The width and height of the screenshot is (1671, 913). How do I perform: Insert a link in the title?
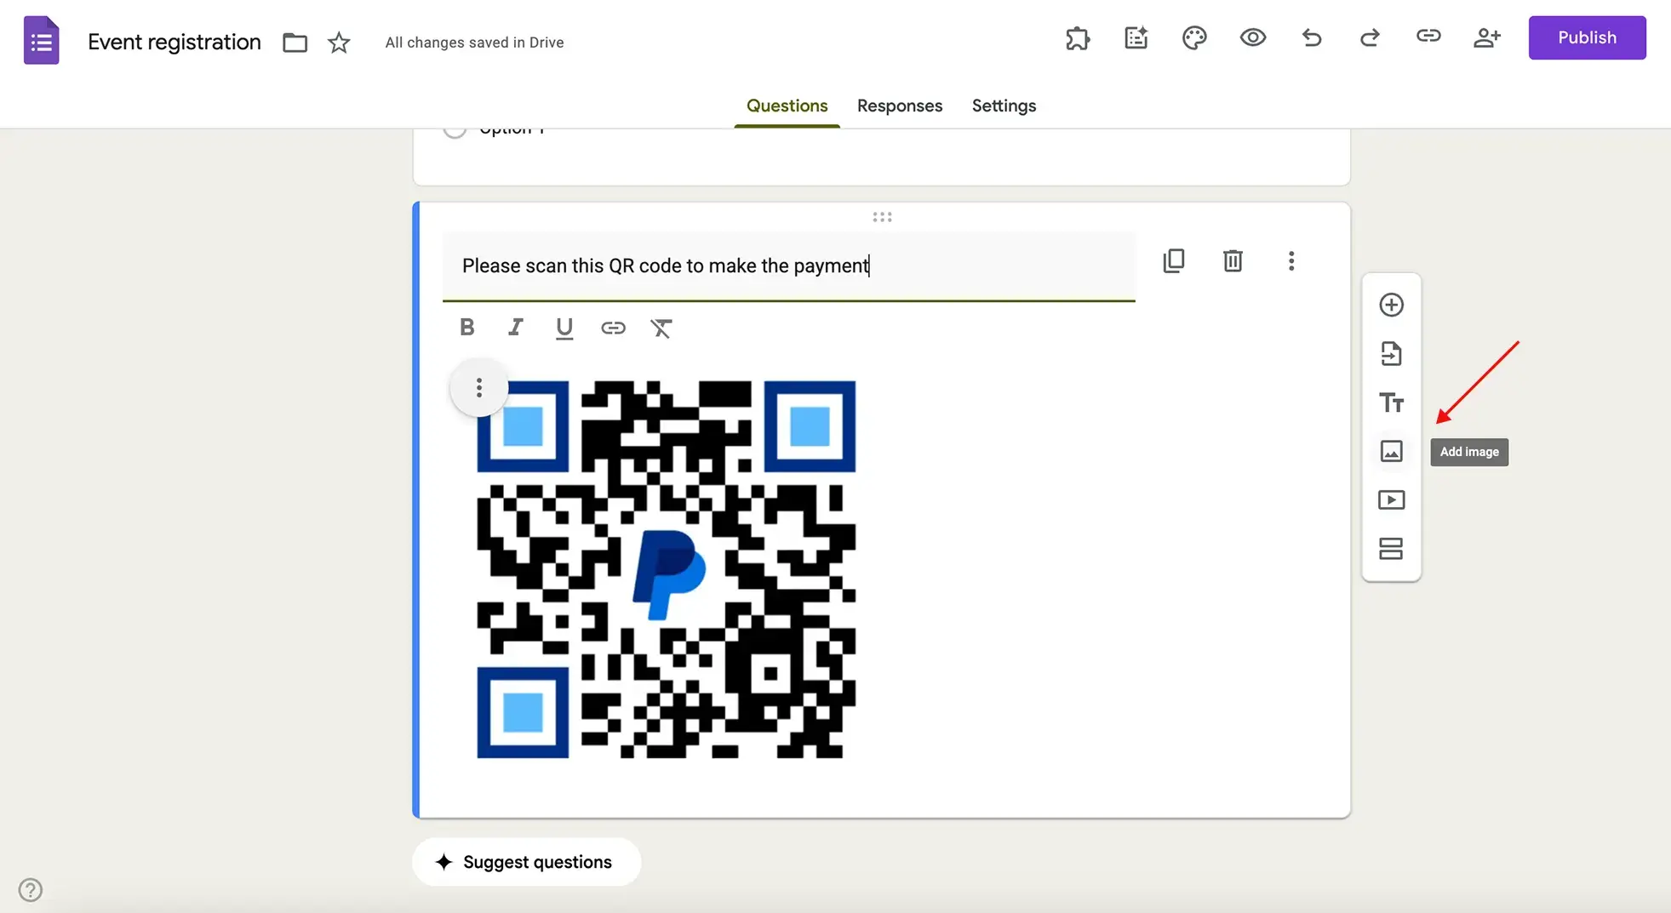coord(613,328)
